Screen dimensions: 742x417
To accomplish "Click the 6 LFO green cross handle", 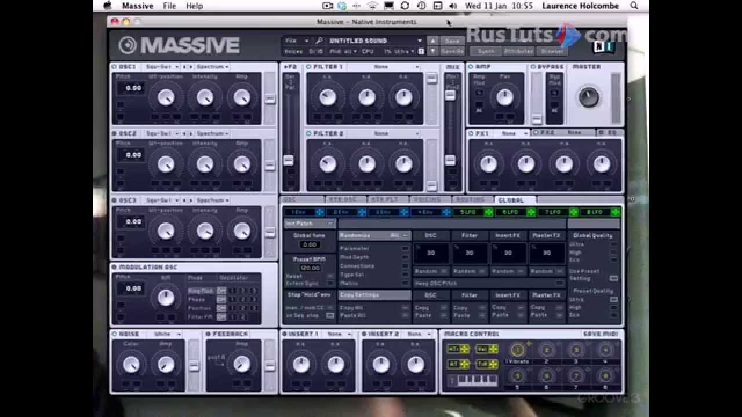I will tap(531, 213).
